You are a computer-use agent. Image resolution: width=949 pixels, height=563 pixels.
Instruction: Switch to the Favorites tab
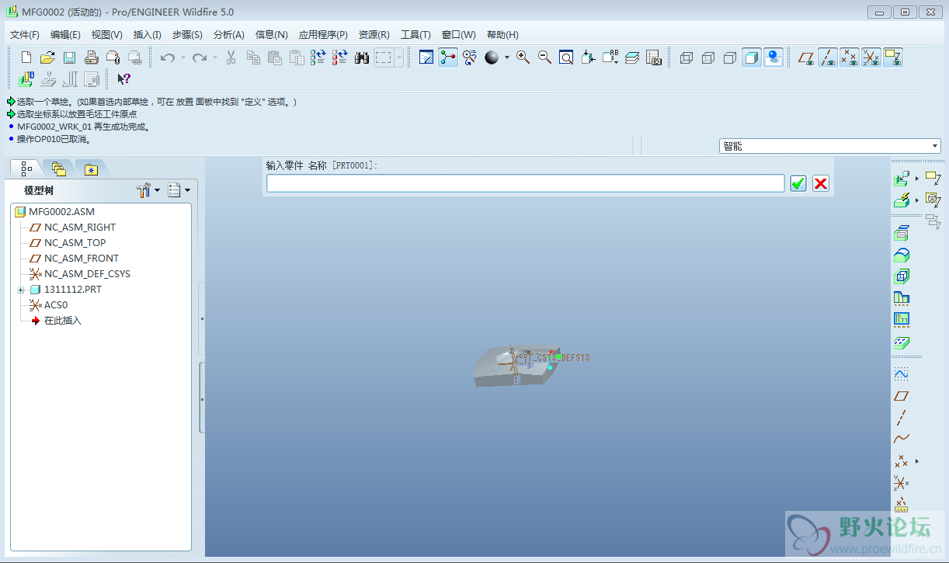pos(91,169)
